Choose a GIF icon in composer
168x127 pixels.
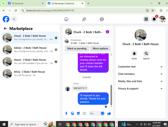(x=84, y=114)
